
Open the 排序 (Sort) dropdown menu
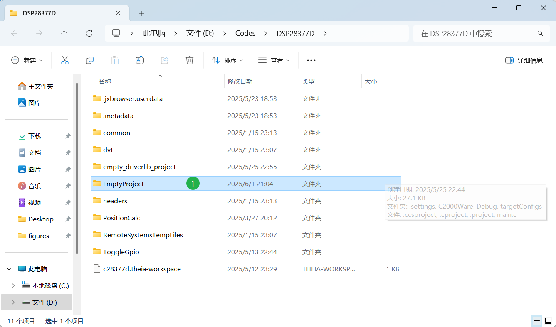227,60
